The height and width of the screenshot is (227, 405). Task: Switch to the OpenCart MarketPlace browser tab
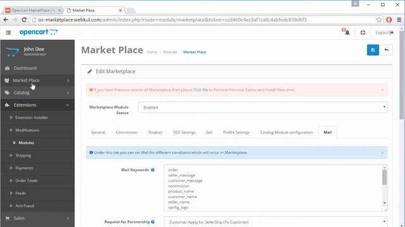point(33,10)
